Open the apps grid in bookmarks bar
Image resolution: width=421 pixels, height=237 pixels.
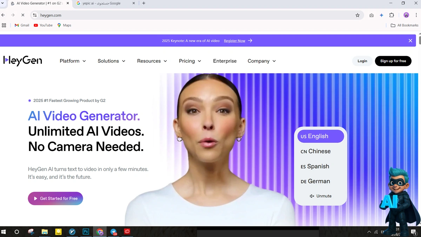pyautogui.click(x=4, y=25)
